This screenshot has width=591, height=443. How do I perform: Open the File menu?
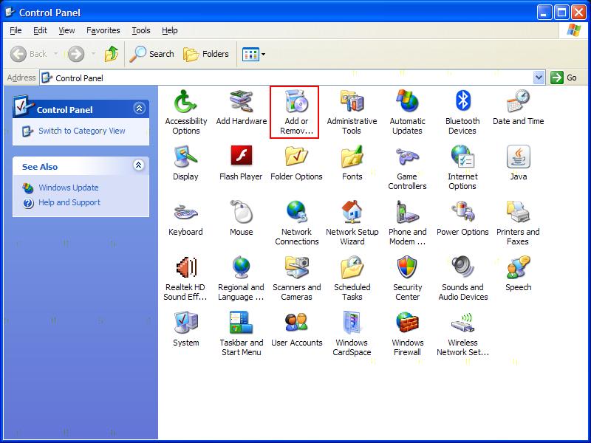click(16, 30)
